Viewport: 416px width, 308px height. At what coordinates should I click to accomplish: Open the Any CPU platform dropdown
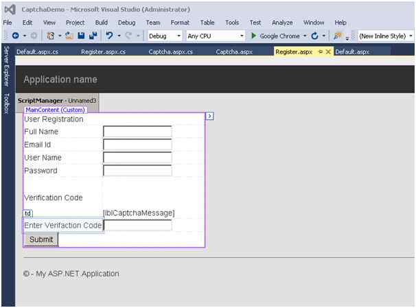[x=215, y=36]
